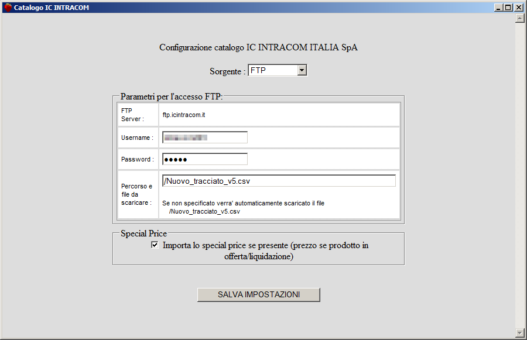
Task: Click the 'Special Price' group label
Action: 144,233
